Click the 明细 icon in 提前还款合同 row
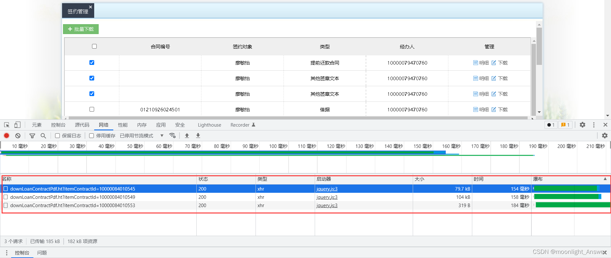Image resolution: width=611 pixels, height=258 pixels. pyautogui.click(x=475, y=63)
